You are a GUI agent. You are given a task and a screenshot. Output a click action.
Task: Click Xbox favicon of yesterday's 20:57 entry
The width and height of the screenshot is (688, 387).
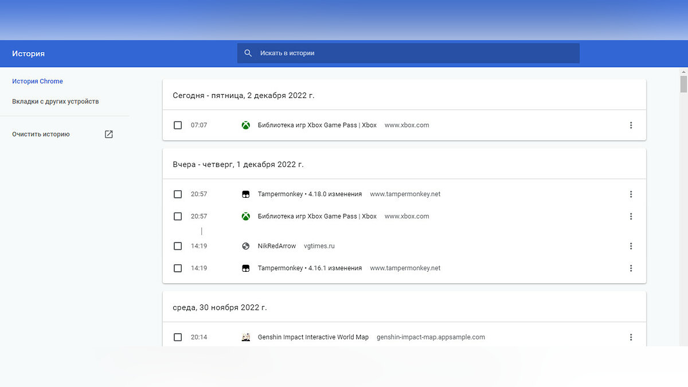[245, 216]
